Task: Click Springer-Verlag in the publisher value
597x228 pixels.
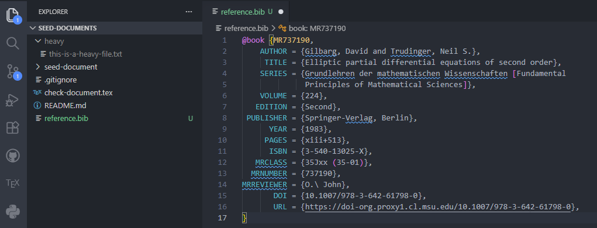Action: (339, 118)
